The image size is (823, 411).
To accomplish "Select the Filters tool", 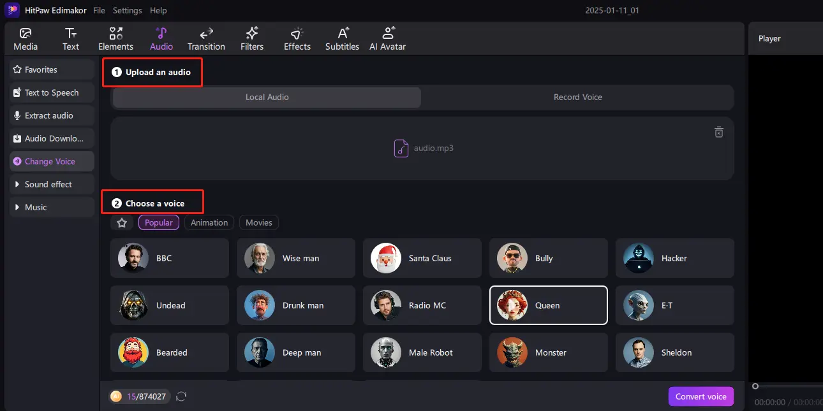I will (x=252, y=39).
